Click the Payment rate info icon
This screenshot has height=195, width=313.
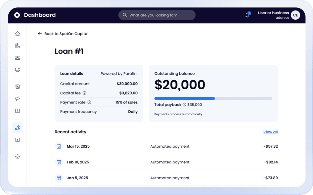click(x=89, y=102)
